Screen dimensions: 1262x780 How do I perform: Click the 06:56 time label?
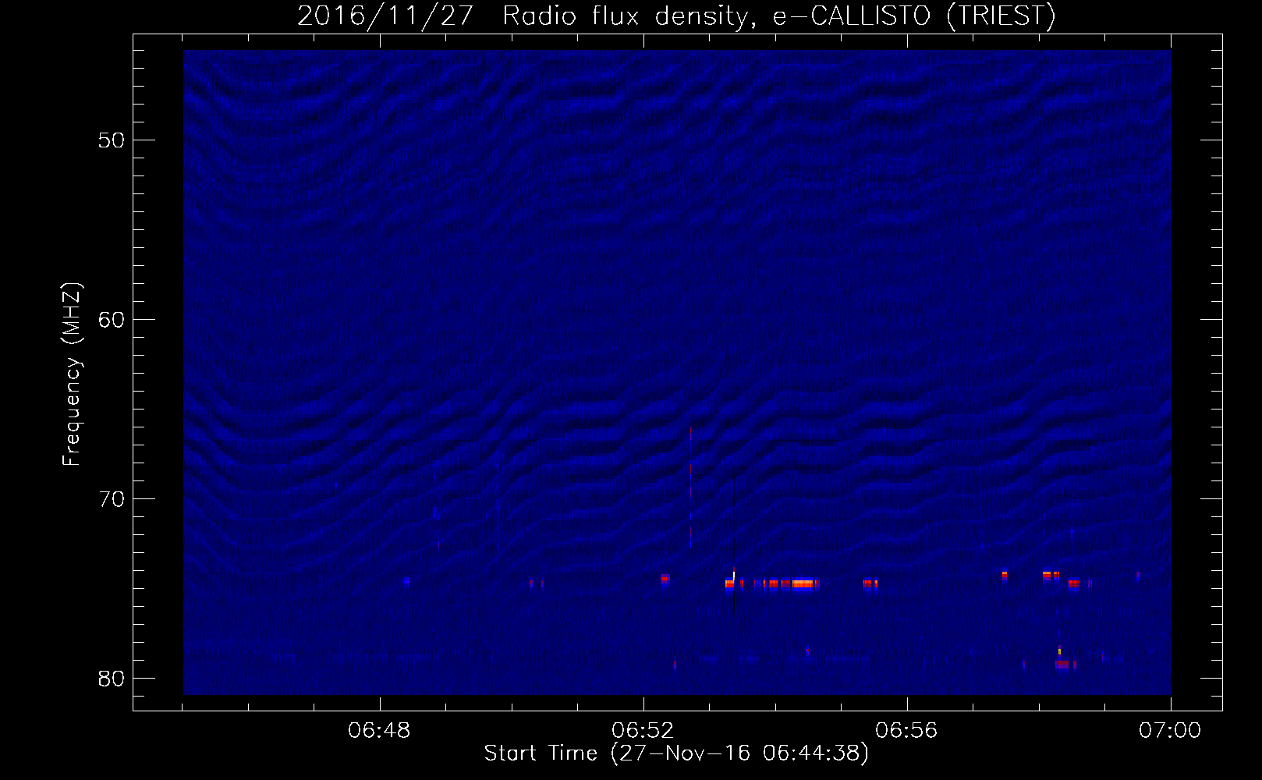pos(906,730)
